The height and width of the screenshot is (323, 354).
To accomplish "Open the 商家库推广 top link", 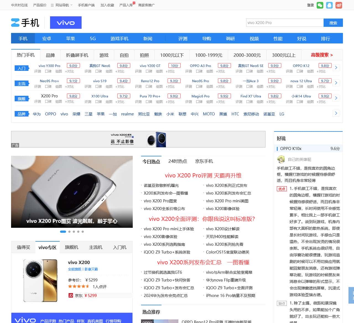I will 147,5.
